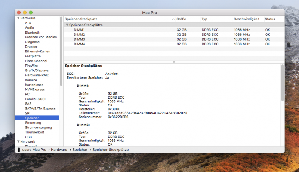Click Speicher-Steckplätze in the path bar
Image resolution: width=299 pixels, height=172 pixels.
pos(110,149)
